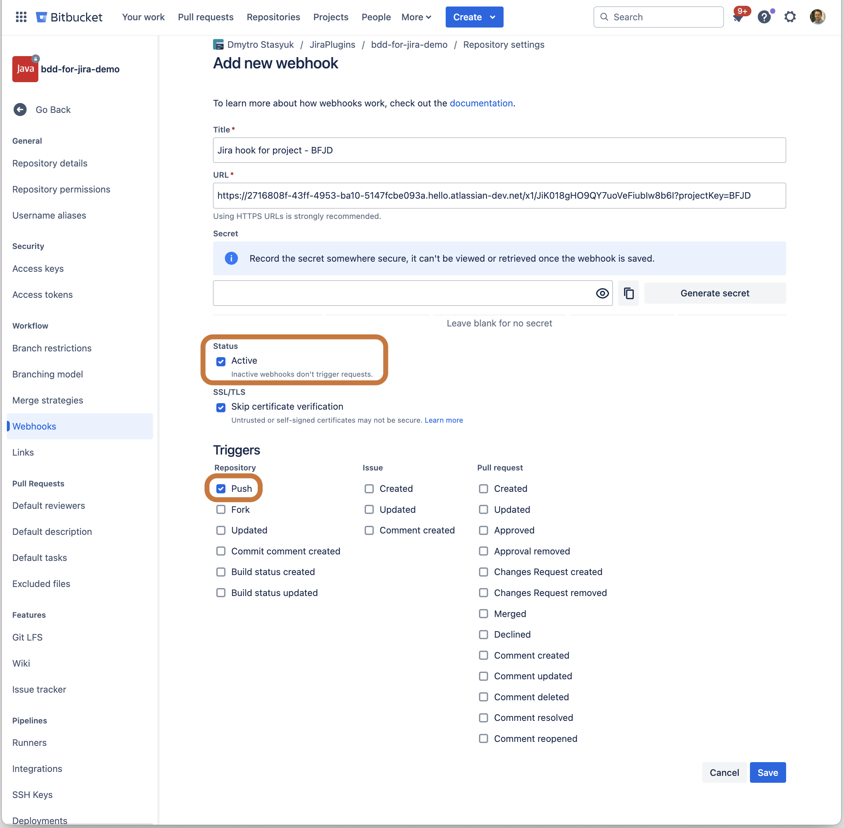
Task: Open Access keys in sidebar
Action: tap(38, 269)
